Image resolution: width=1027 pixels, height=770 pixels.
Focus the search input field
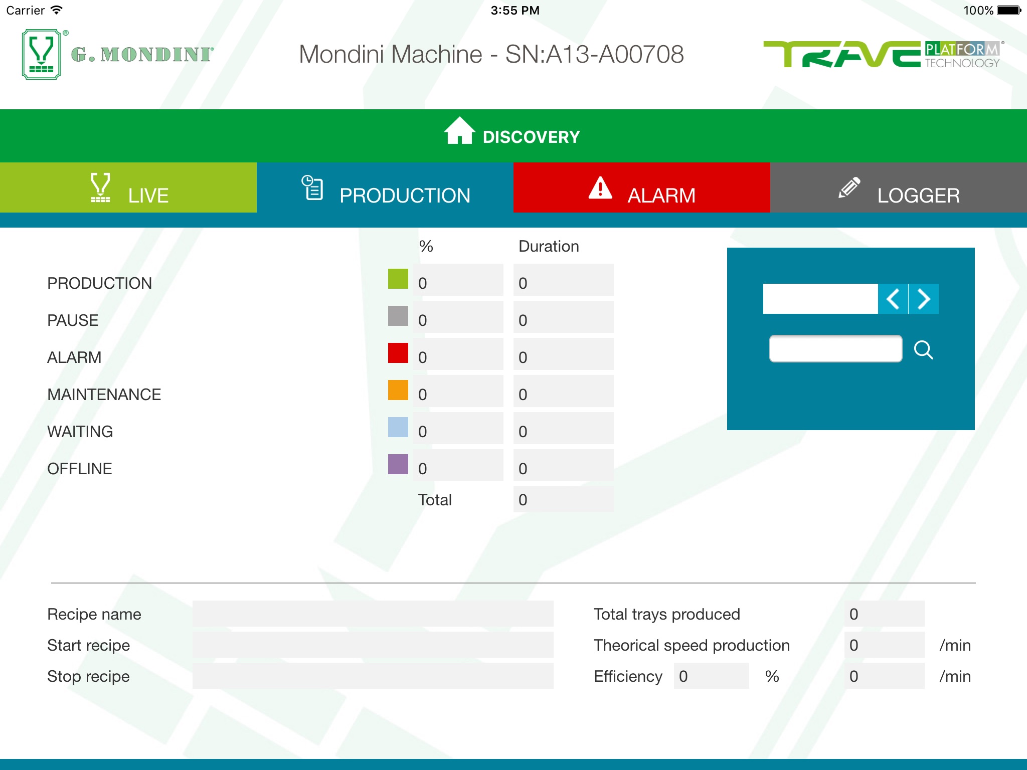click(835, 349)
